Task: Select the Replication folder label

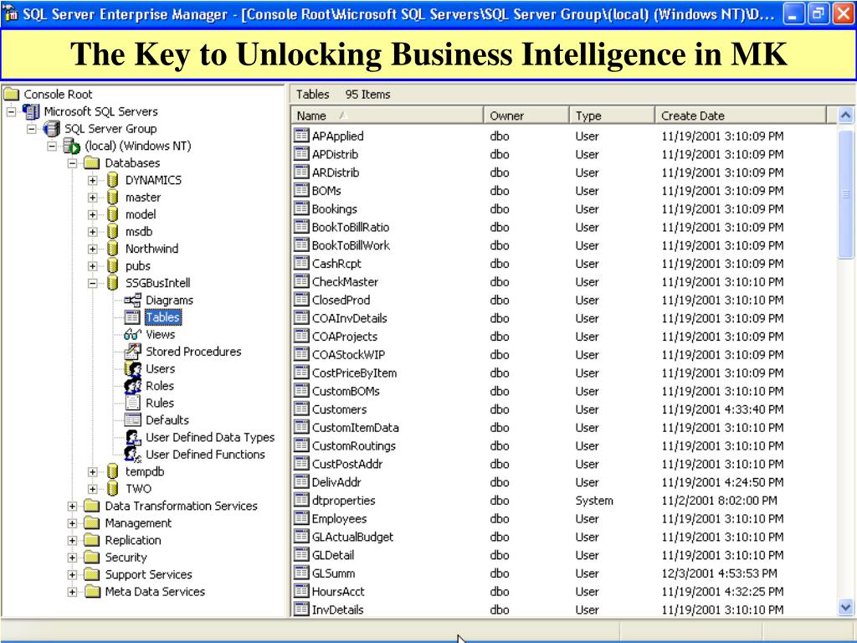Action: (133, 540)
